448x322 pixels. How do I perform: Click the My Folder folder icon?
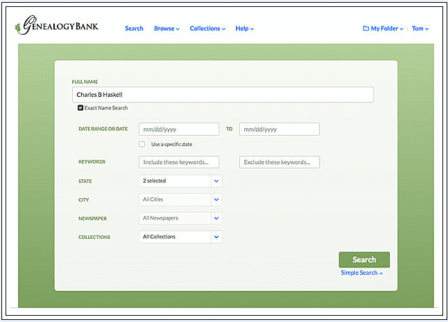point(365,28)
